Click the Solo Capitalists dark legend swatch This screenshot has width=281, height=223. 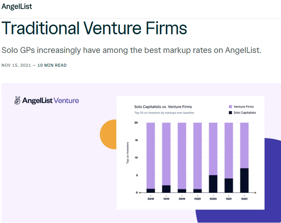tap(230, 113)
